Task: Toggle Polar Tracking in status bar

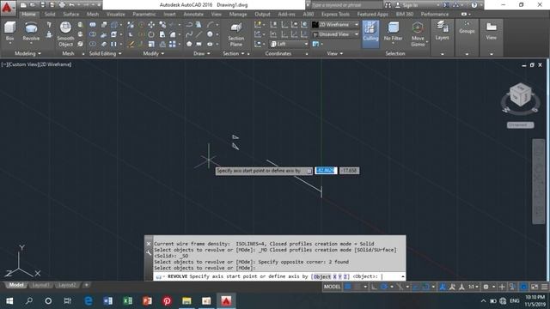Action: (384, 287)
